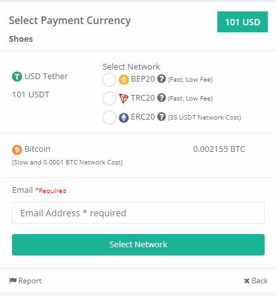This screenshot has height=296, width=276.
Task: Click the orange Bitcoin icon
Action: (x=17, y=150)
